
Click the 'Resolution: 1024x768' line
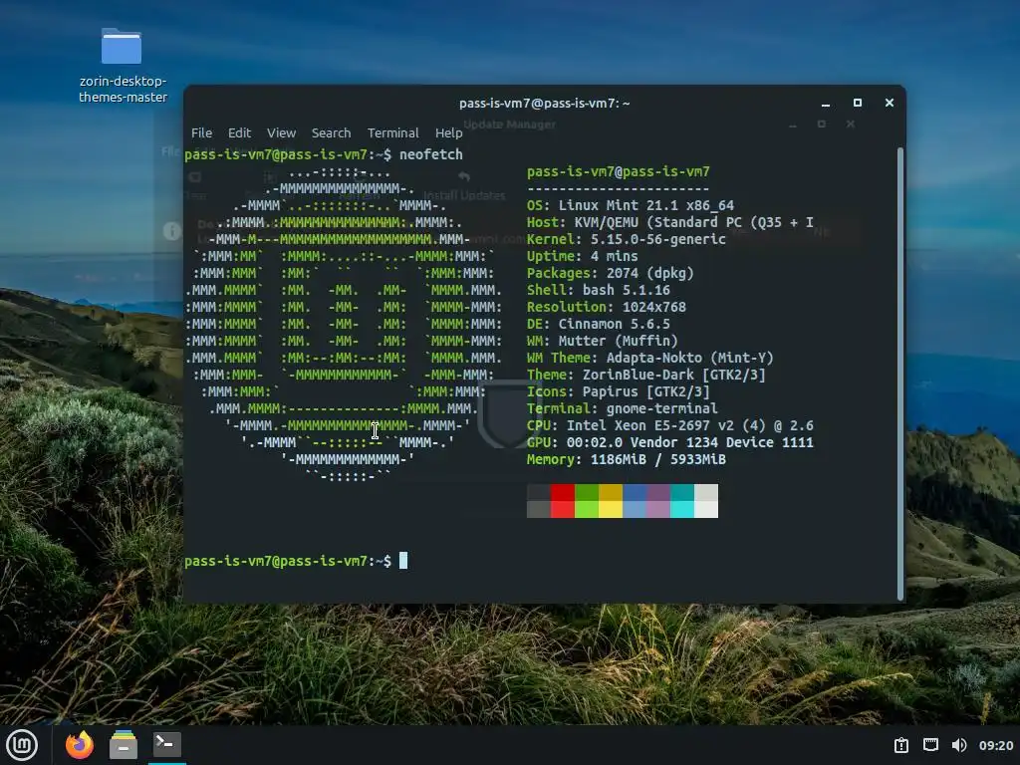click(607, 307)
